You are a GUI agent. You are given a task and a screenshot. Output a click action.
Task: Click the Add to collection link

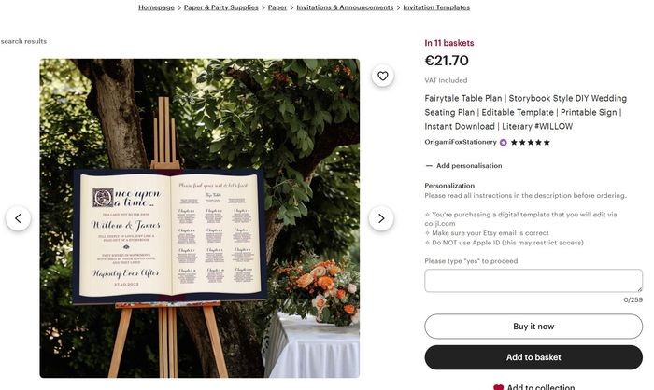[540, 386]
